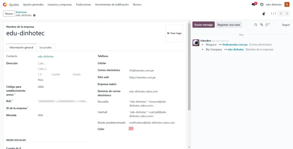Image resolution: width=293 pixels, height=149 pixels.
Task: Edit Dominio de correo electrónico value
Action: 156,92
